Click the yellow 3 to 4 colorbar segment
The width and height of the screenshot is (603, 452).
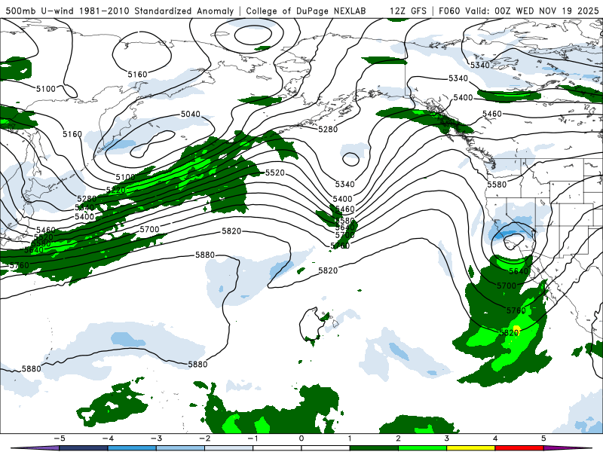tap(470, 448)
